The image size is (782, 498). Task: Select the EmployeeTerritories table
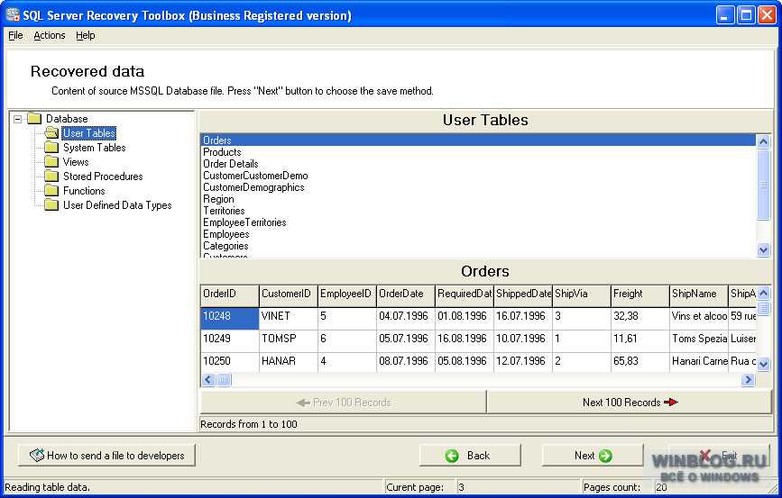[478, 222]
